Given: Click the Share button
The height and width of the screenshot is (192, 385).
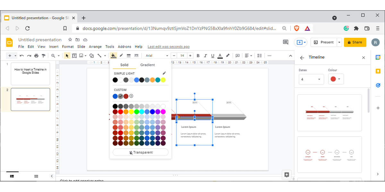Looking at the screenshot, I should coord(355,42).
